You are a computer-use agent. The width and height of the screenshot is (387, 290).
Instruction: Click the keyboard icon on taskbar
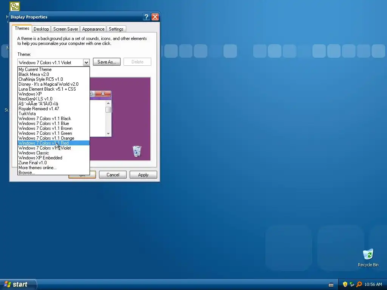(331, 285)
